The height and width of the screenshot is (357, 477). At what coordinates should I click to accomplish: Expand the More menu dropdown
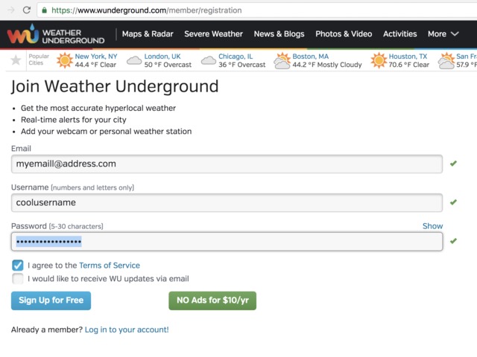coord(443,33)
